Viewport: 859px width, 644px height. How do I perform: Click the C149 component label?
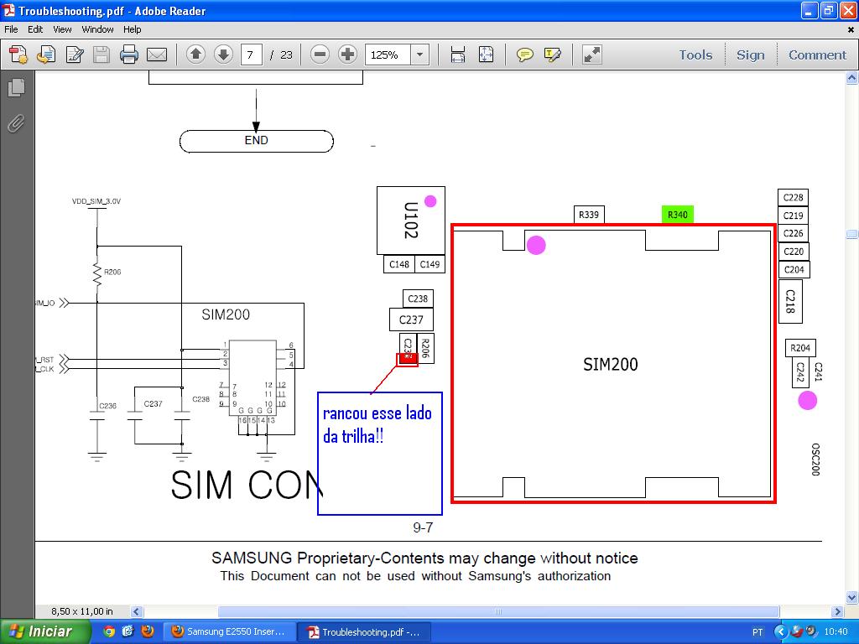click(x=429, y=264)
